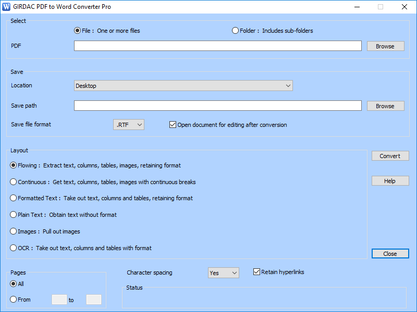Click into the PDF path input field
417x312 pixels.
click(217, 46)
